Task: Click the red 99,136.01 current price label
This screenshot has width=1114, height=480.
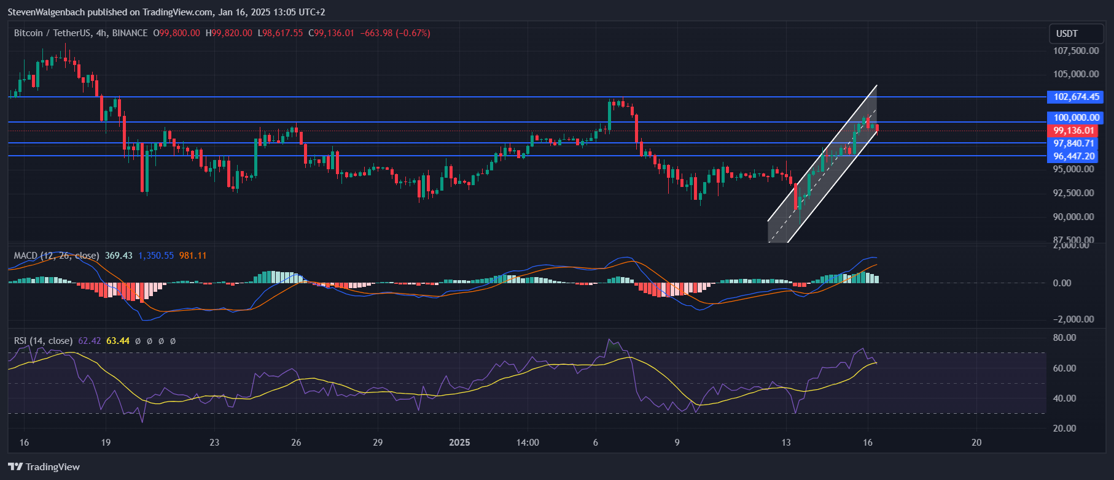Action: coord(1073,131)
